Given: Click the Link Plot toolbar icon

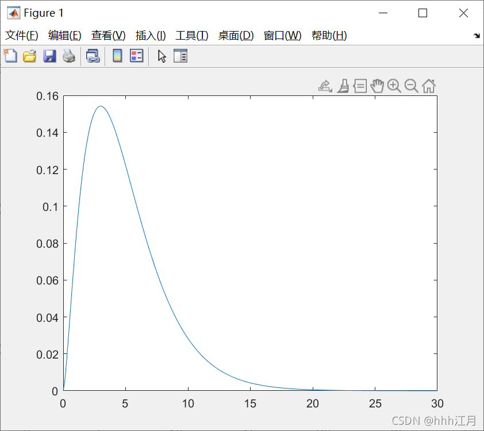Looking at the screenshot, I should [x=93, y=56].
